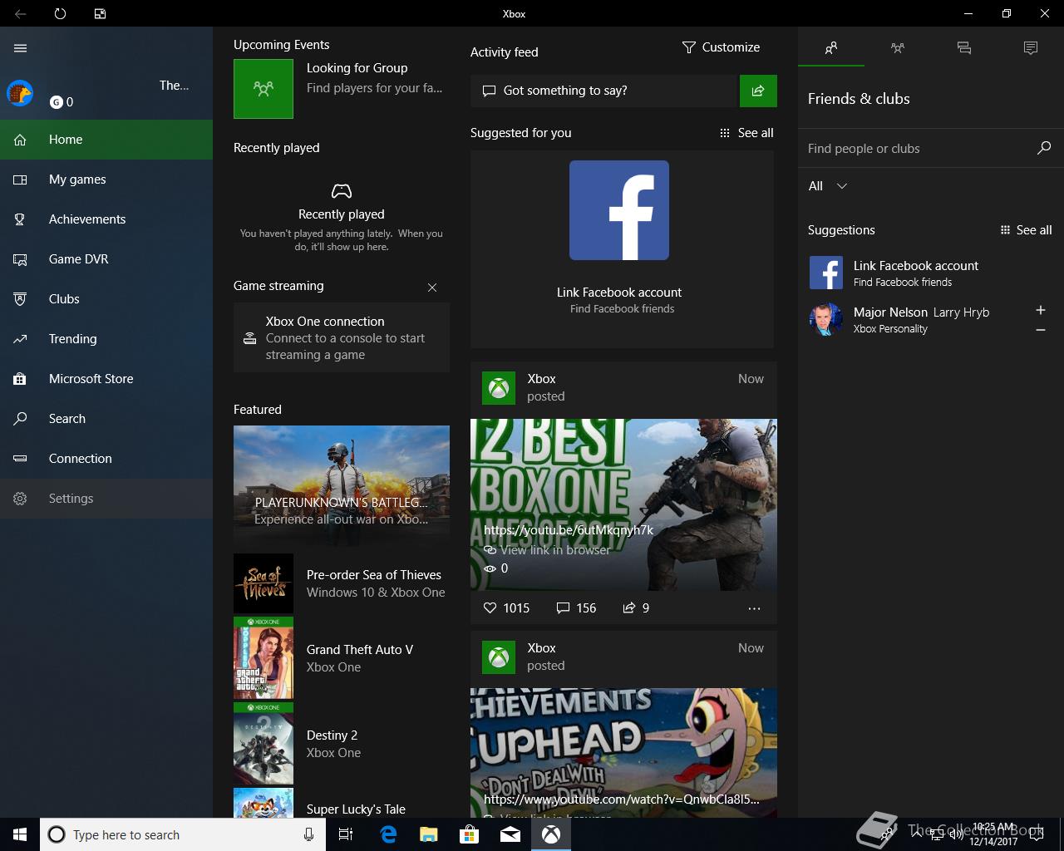The height and width of the screenshot is (851, 1064).
Task: Click Link Facebook account in activity feed
Action: click(x=619, y=293)
